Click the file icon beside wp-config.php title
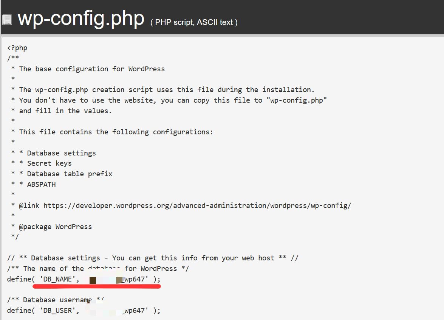444x320 pixels. pyautogui.click(x=7, y=20)
